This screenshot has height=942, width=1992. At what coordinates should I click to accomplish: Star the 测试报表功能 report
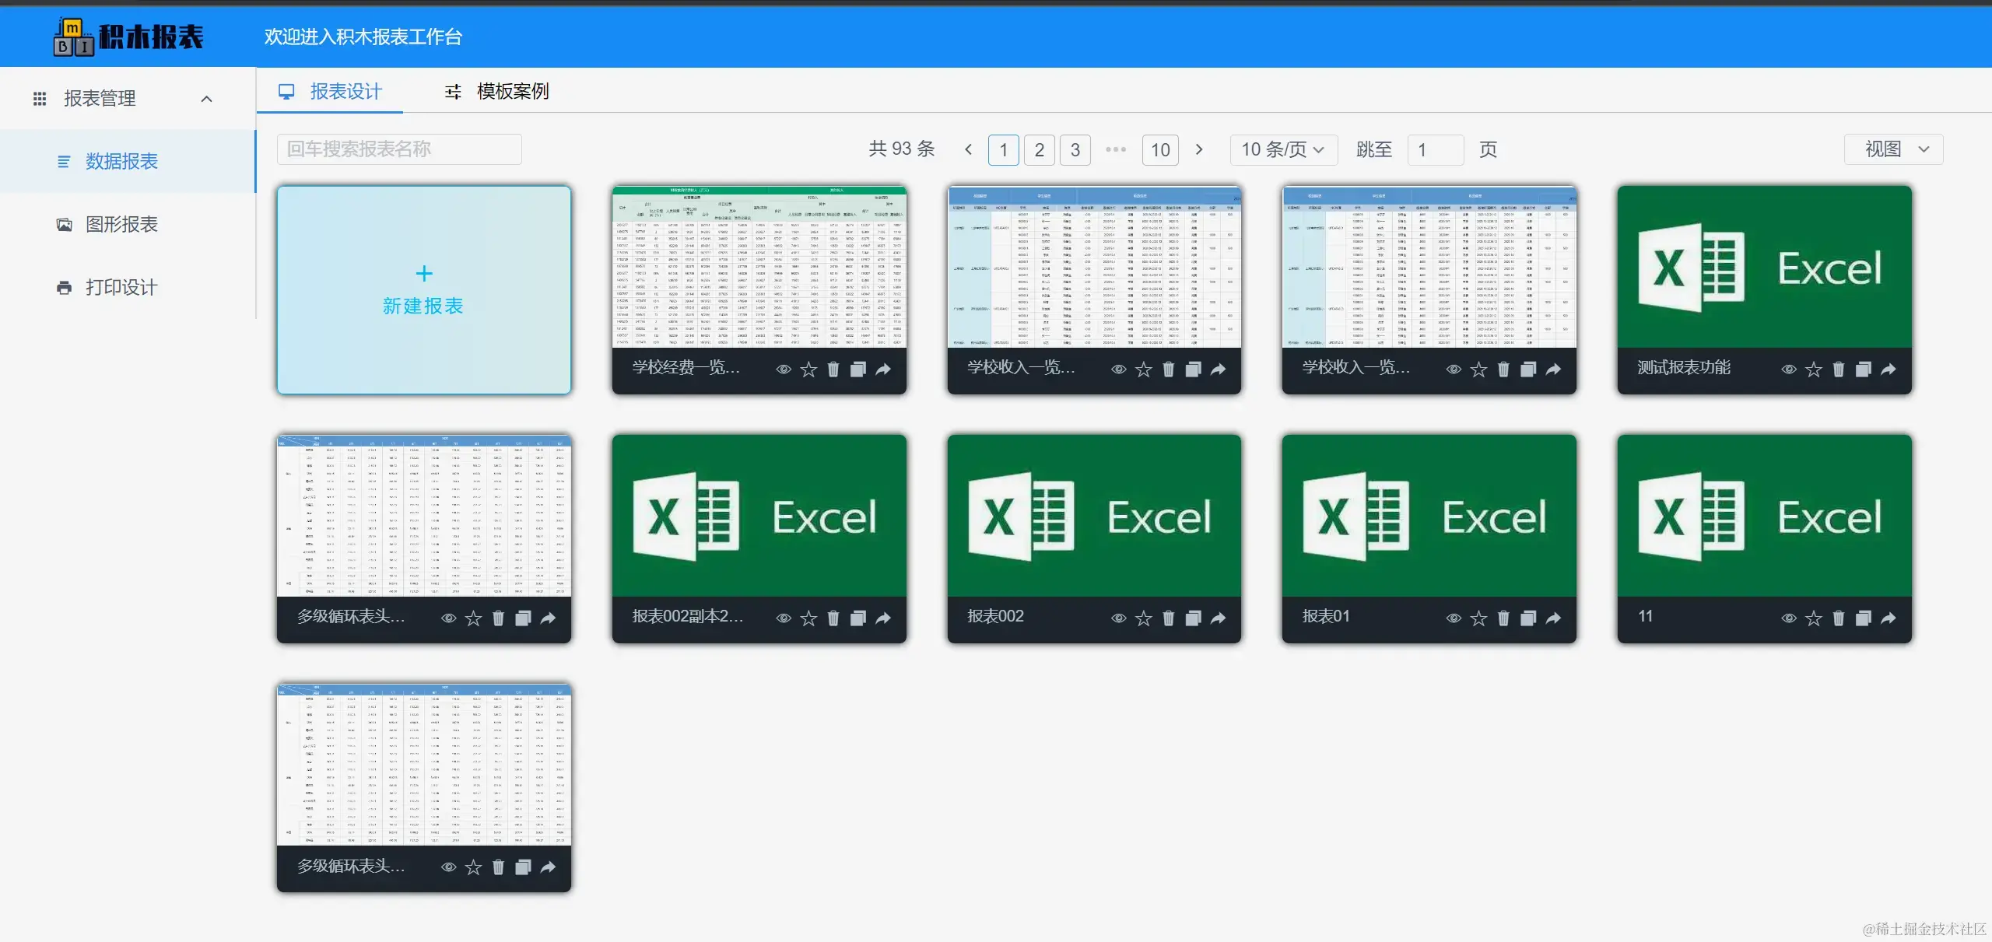point(1814,369)
